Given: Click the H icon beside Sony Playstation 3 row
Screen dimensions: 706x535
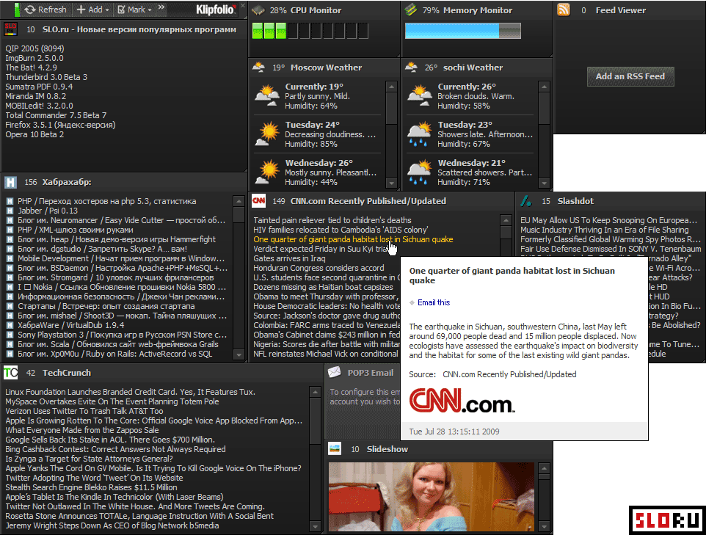Looking at the screenshot, I should coord(10,335).
